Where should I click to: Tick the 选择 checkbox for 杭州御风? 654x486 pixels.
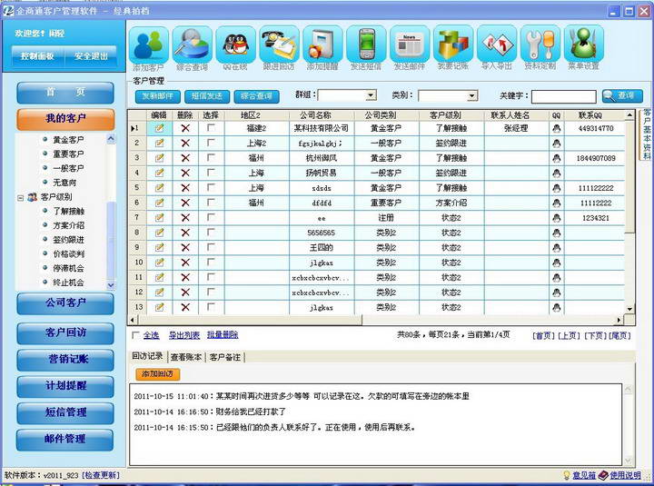pos(211,158)
